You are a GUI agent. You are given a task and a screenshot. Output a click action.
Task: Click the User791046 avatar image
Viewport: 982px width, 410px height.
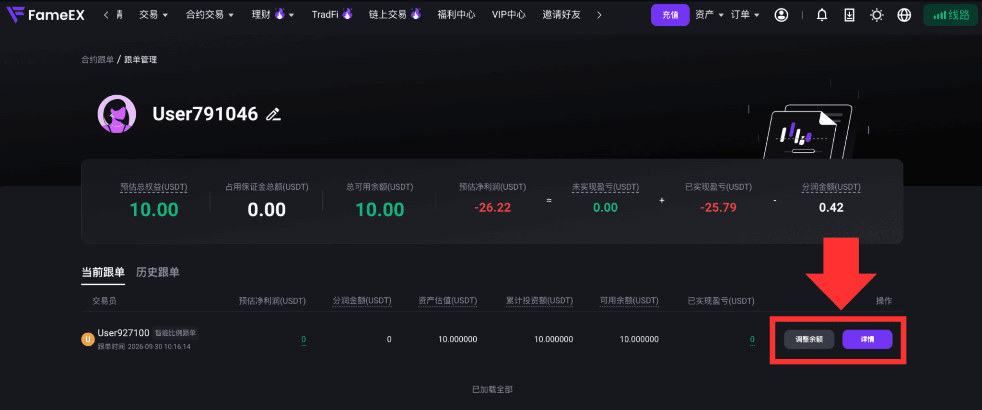coord(117,114)
